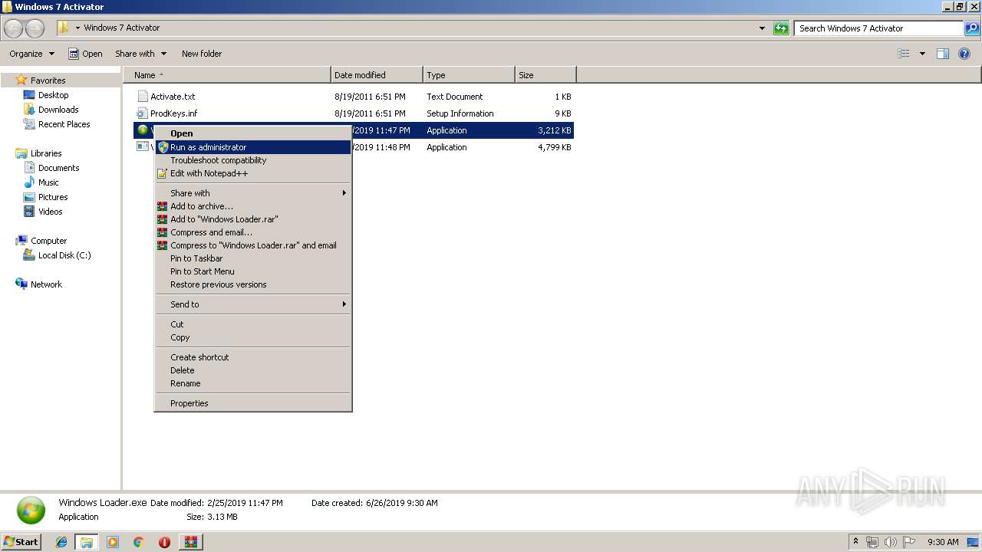The width and height of the screenshot is (982, 552).
Task: Sort by the Size column header
Action: pos(545,75)
